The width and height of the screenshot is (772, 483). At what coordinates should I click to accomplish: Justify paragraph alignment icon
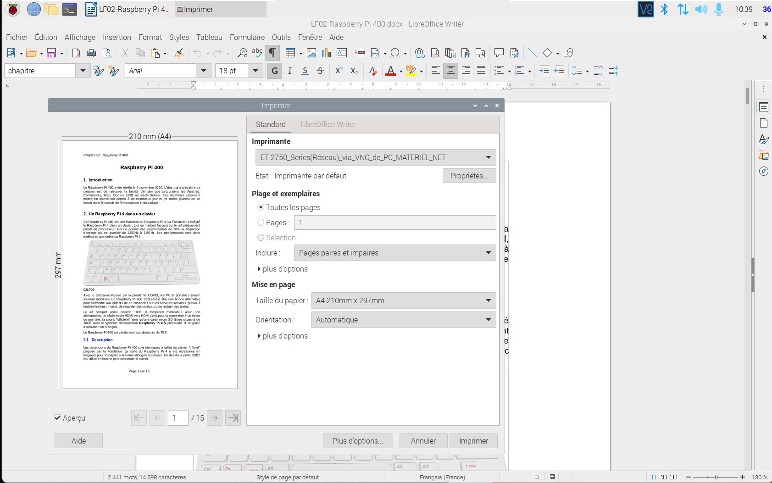[x=481, y=71]
